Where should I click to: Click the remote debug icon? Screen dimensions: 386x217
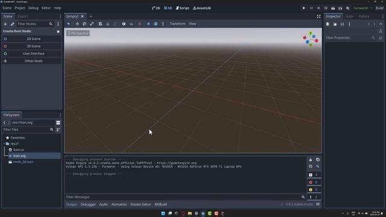pyautogui.click(x=326, y=8)
